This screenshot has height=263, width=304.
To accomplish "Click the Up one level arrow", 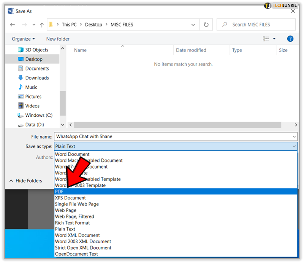I will click(x=42, y=25).
